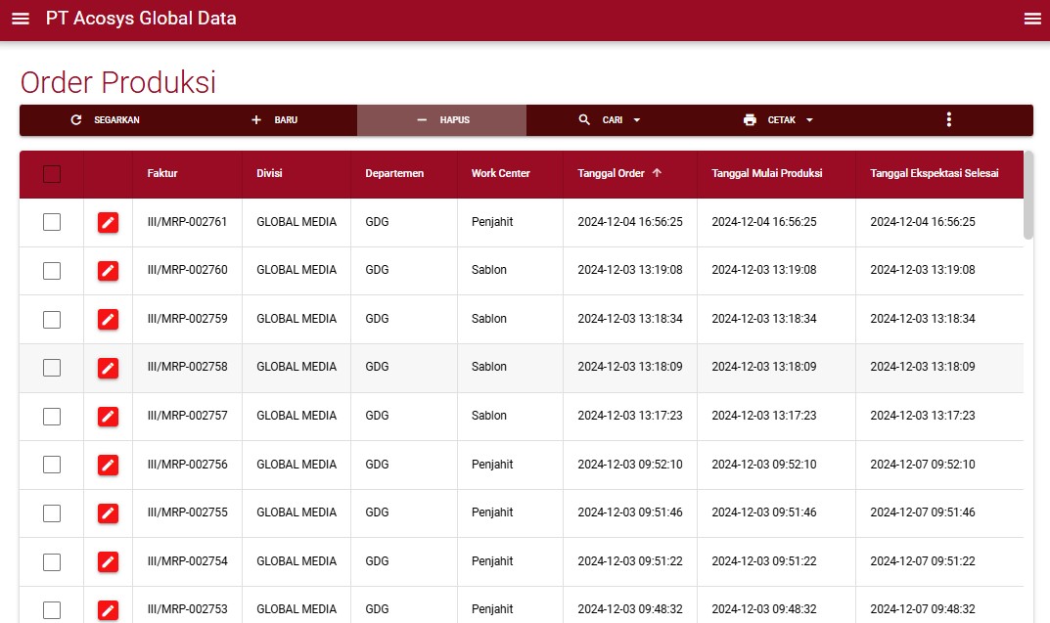Screen dimensions: 1050x623
Task: Check the box for III/MRP-002760
Action: pos(52,271)
